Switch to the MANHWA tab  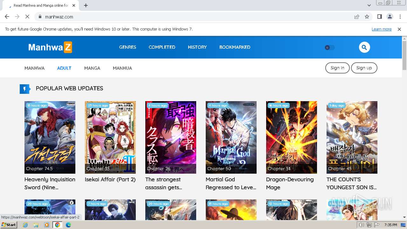tap(34, 68)
